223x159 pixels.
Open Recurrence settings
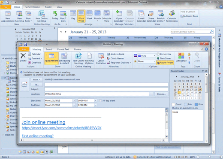point(164,54)
